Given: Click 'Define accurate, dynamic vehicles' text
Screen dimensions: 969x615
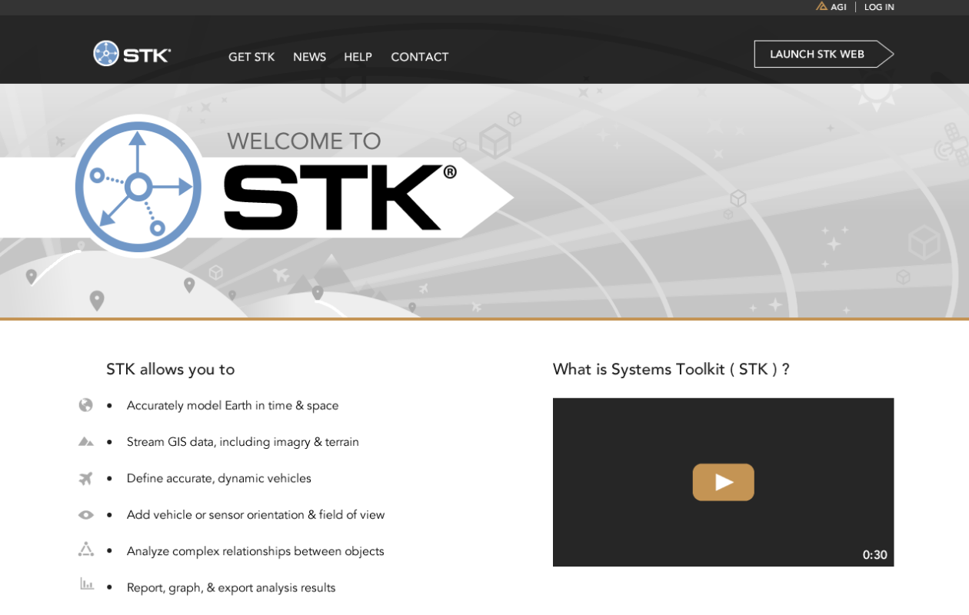Looking at the screenshot, I should coord(219,478).
